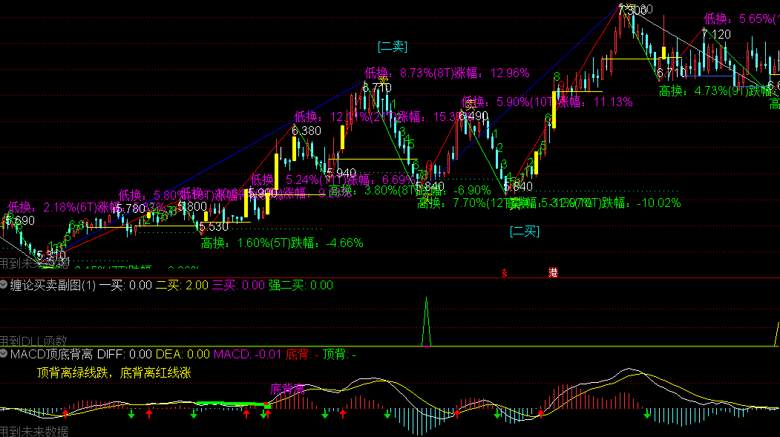Click the 5.530 low price label
Viewport: 780px width, 437px height.
tap(214, 227)
